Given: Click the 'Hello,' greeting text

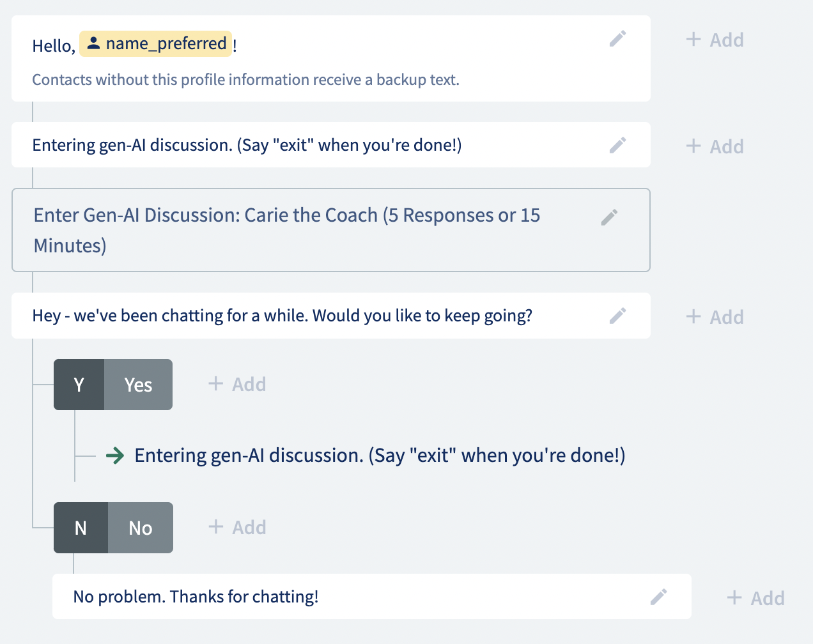Looking at the screenshot, I should pos(54,46).
